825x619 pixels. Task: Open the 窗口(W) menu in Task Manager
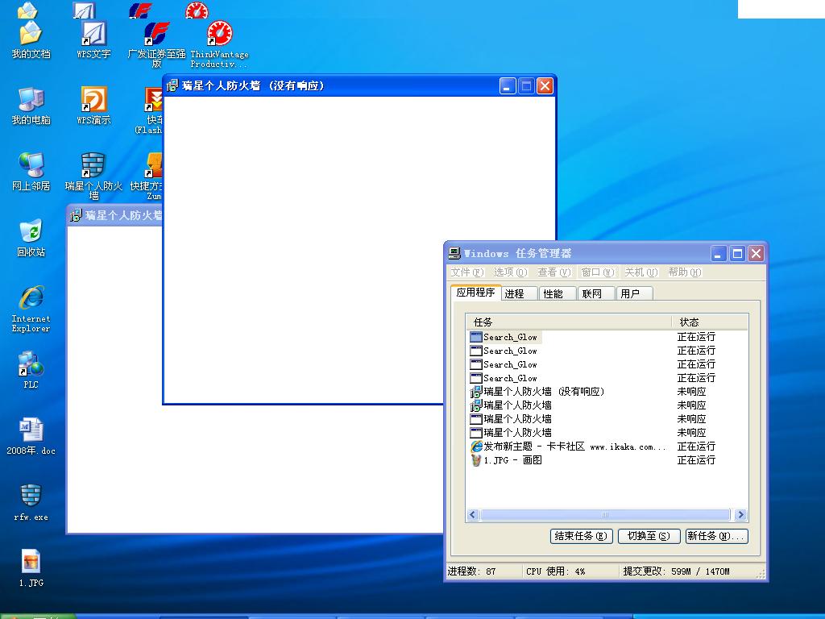click(x=597, y=272)
